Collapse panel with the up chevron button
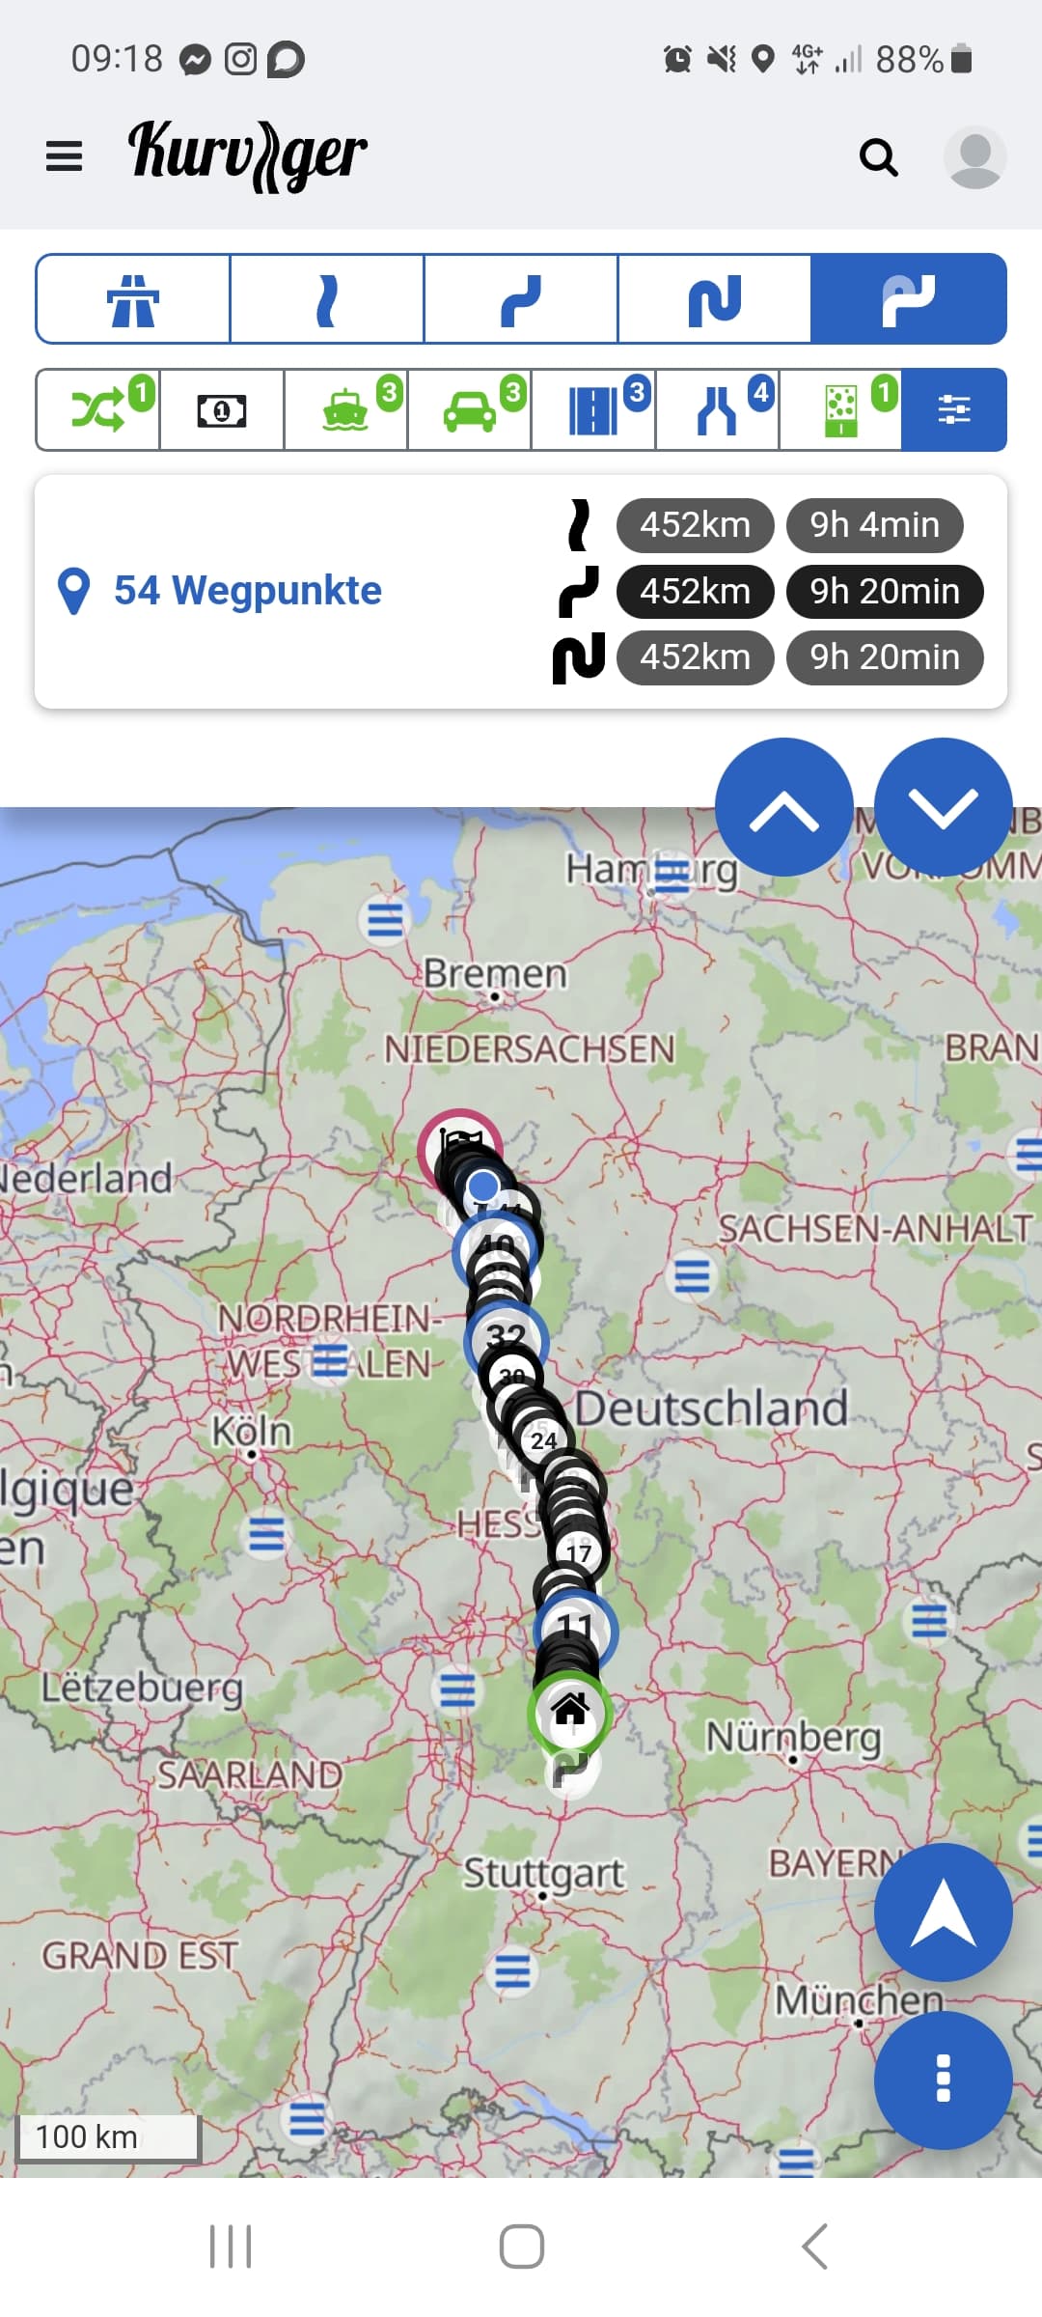The image size is (1042, 2317). pyautogui.click(x=784, y=807)
